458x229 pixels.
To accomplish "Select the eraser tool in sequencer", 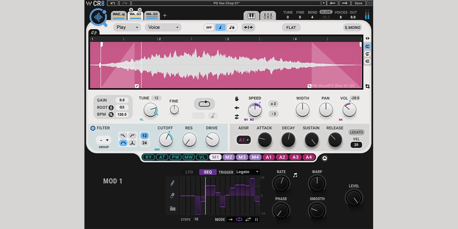I will click(172, 195).
